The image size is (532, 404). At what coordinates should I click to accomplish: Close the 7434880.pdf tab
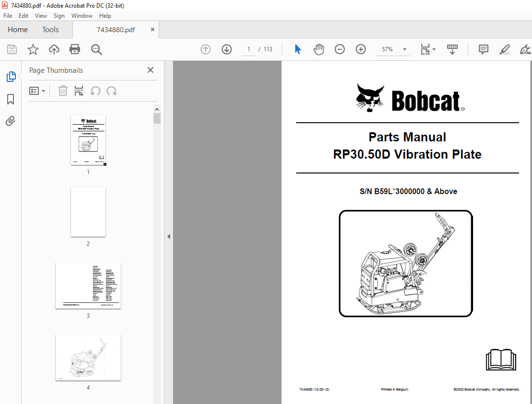[153, 30]
